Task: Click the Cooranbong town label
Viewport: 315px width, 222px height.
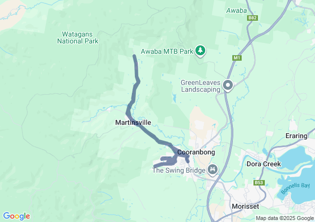Action: pos(196,152)
